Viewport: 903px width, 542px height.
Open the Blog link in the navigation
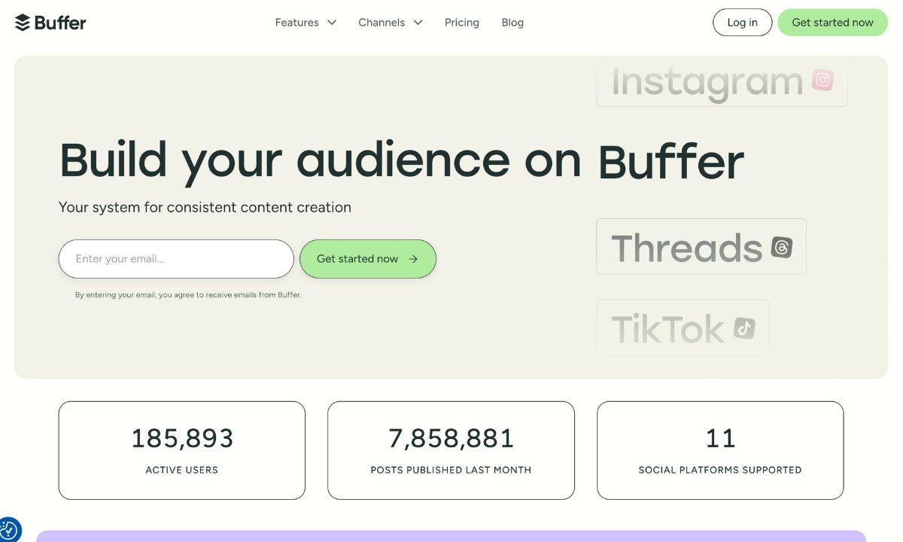(x=512, y=23)
